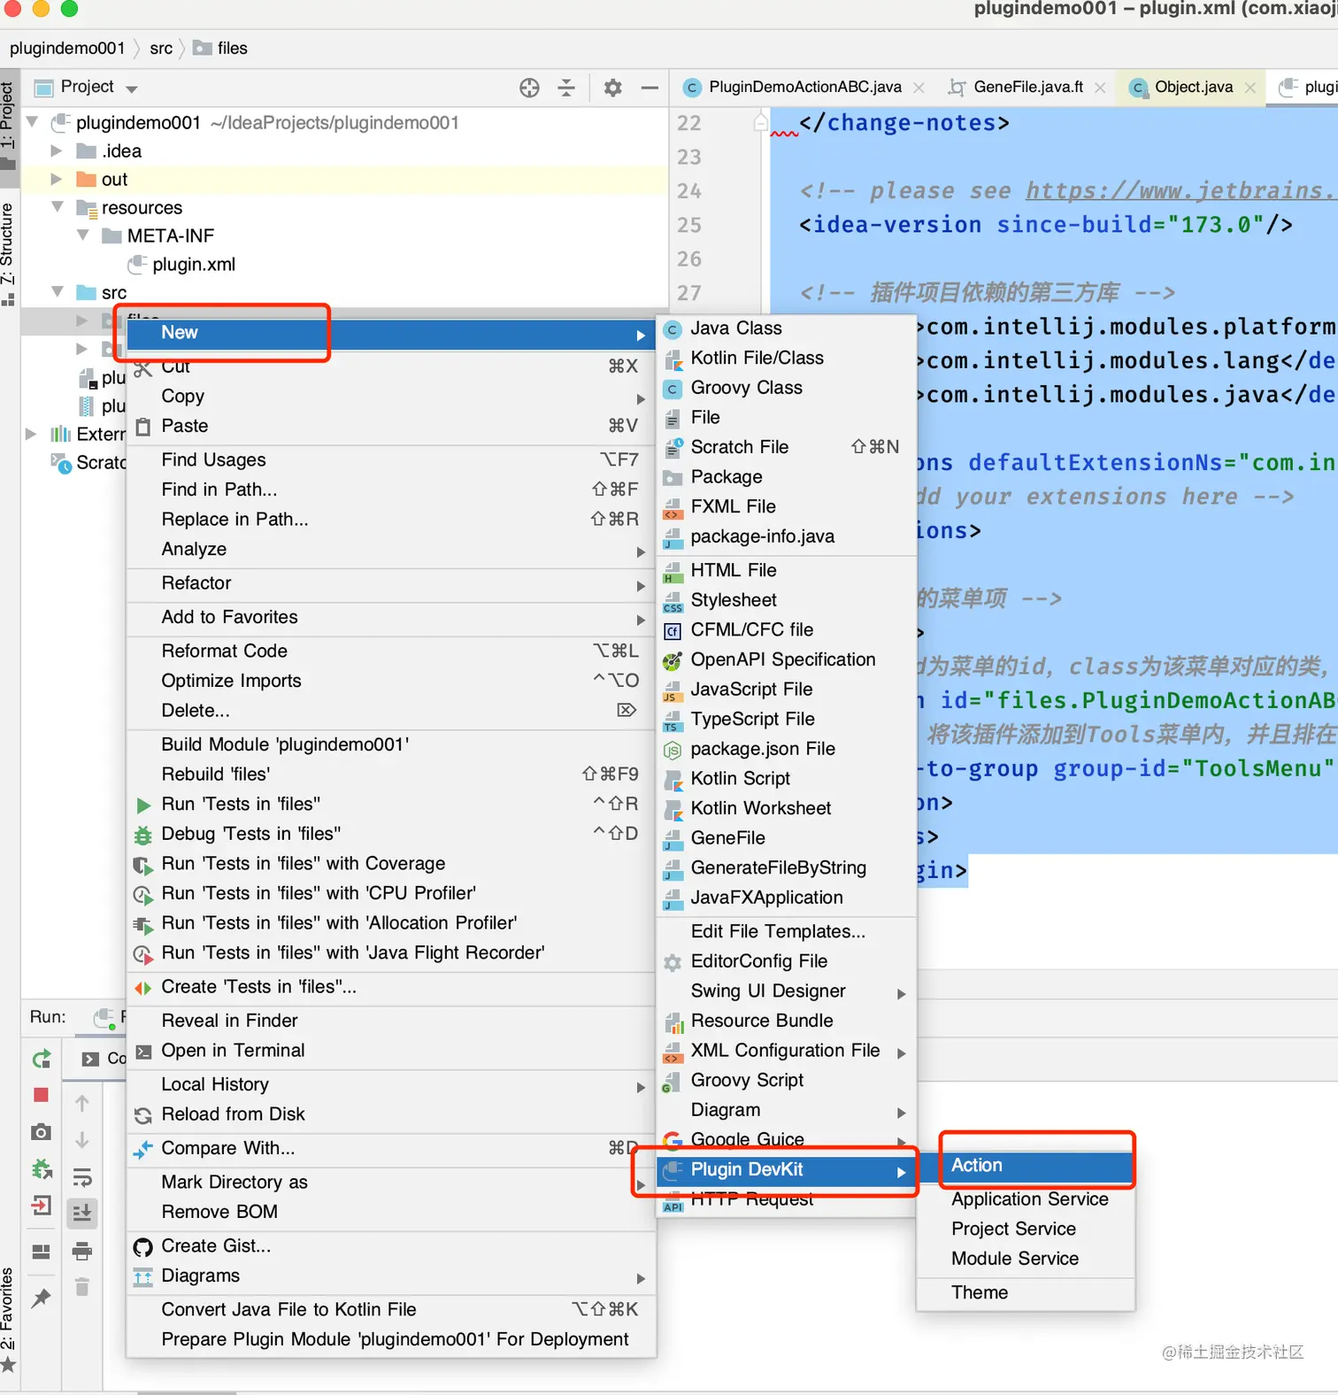
Task: Click the up arrow in Run panel
Action: tap(82, 1103)
